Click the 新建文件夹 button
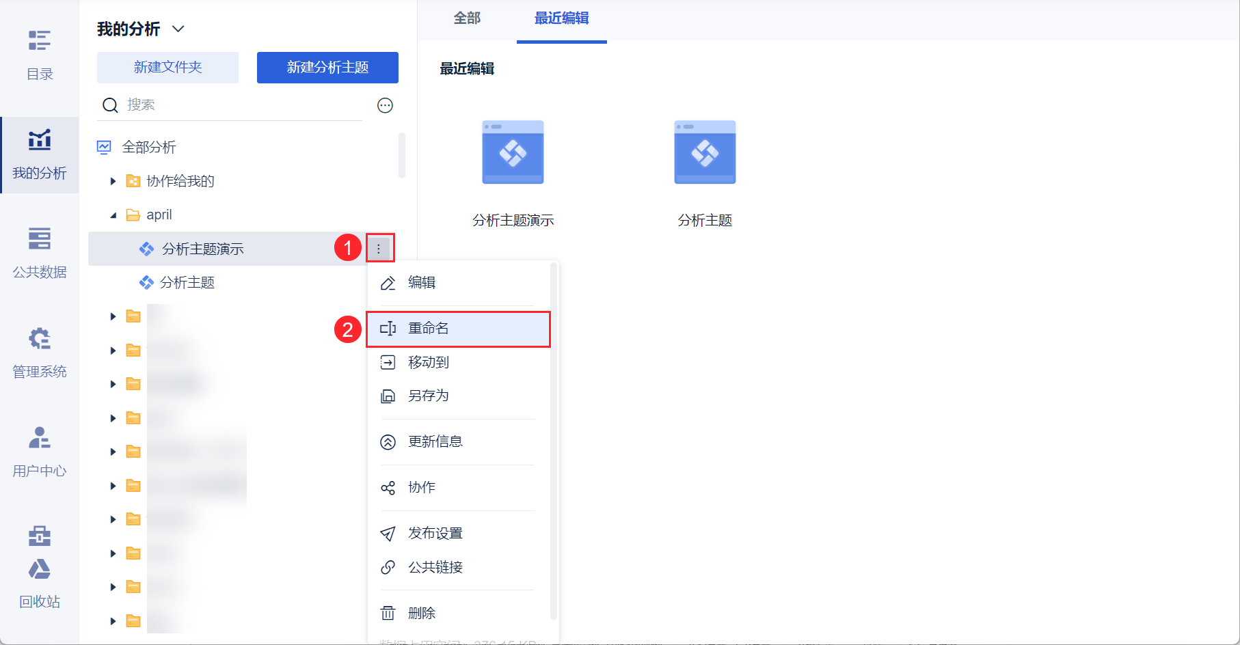This screenshot has height=645, width=1240. pos(167,67)
